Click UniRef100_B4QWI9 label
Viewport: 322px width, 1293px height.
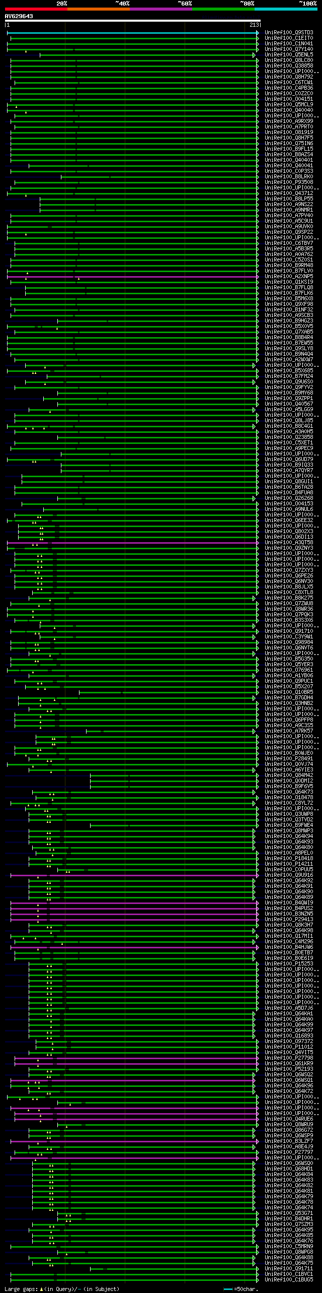coord(289,902)
